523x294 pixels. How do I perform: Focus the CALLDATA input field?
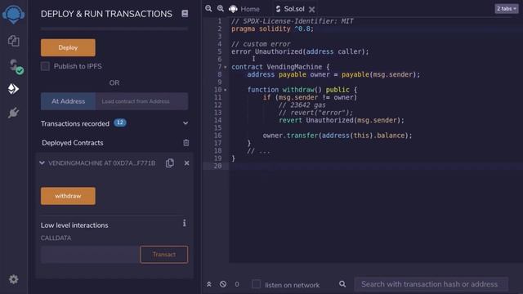coord(90,255)
